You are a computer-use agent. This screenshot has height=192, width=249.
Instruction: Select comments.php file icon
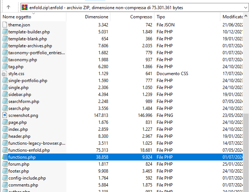tap(5, 185)
